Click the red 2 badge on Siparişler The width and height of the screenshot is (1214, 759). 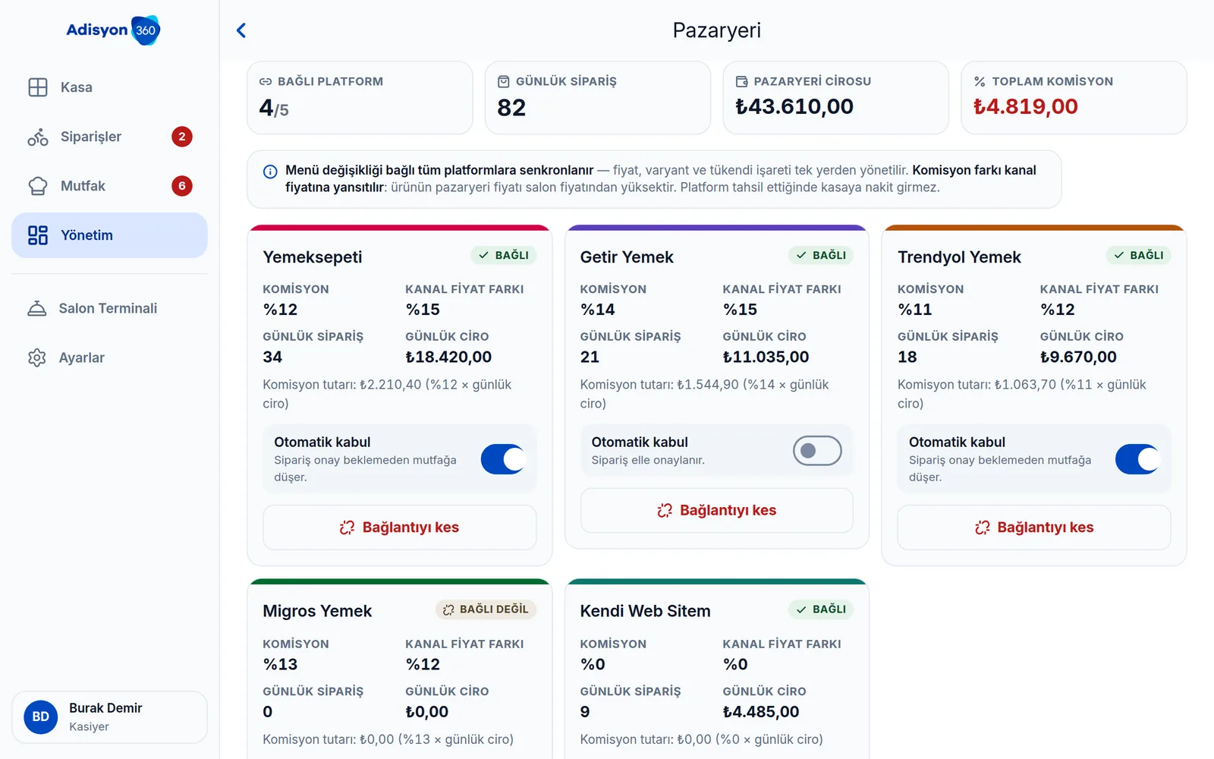[182, 137]
